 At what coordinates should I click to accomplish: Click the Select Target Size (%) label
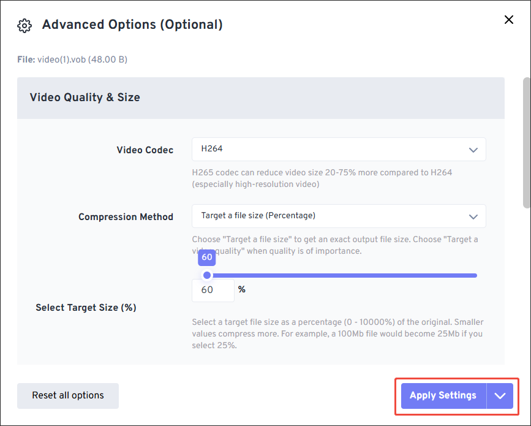pos(86,307)
